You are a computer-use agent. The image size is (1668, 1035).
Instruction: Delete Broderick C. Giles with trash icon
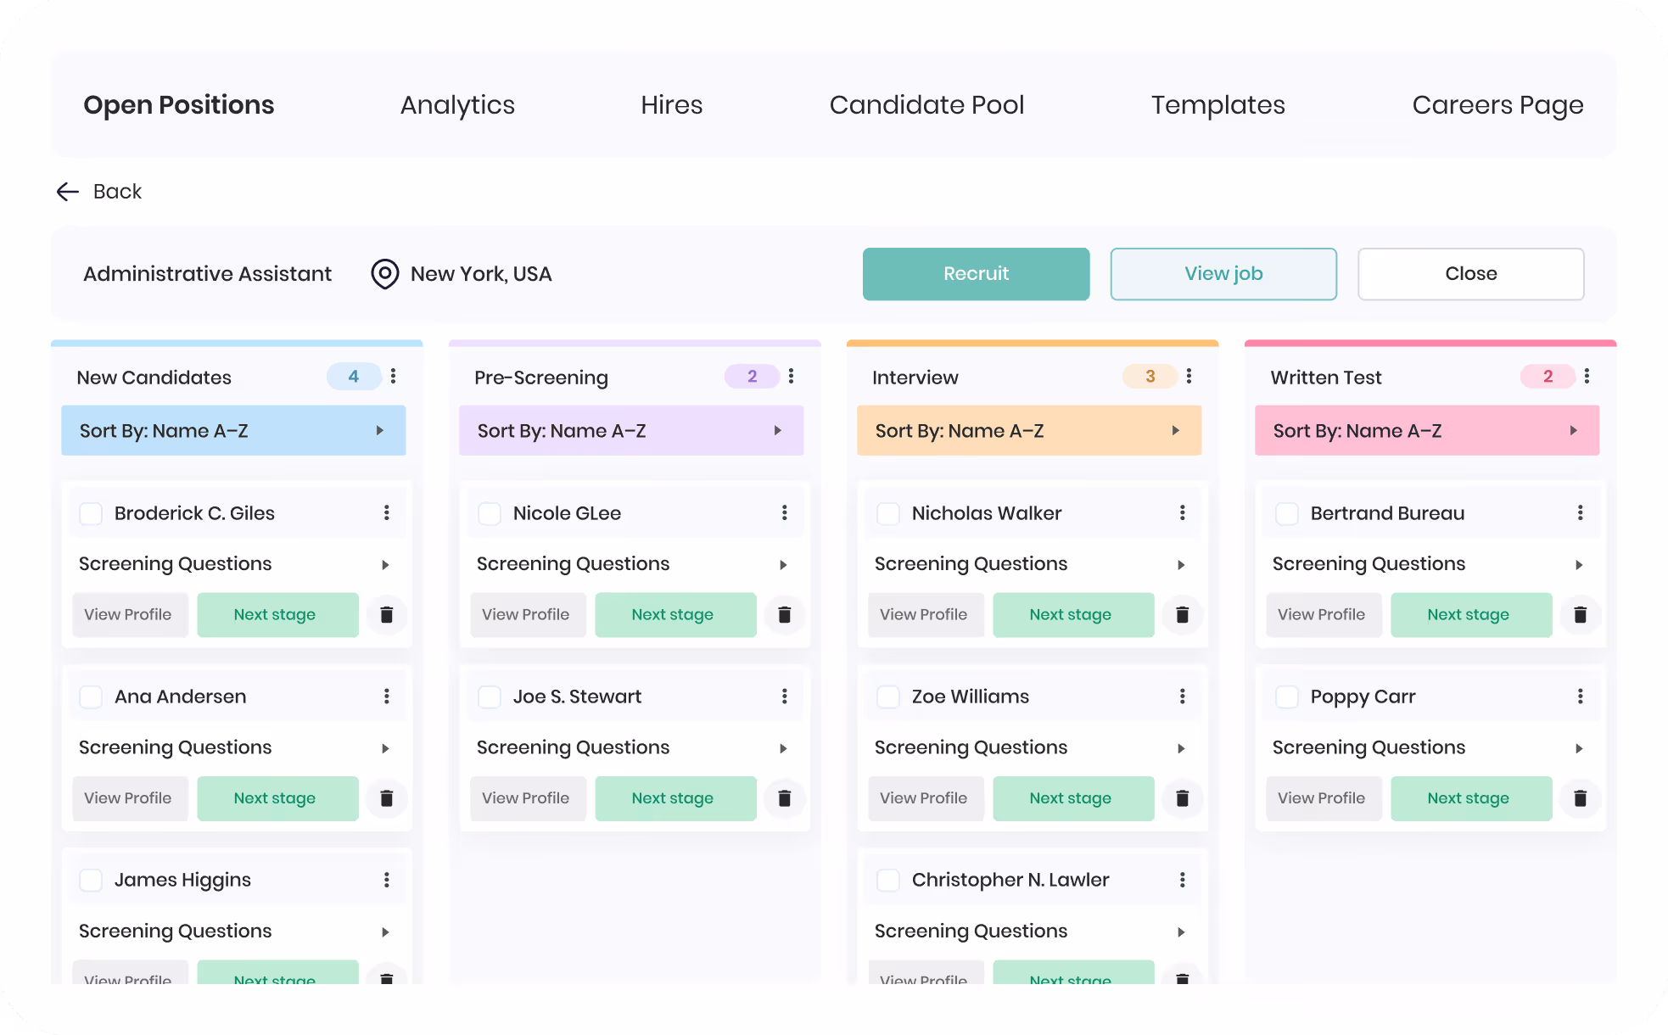click(387, 615)
